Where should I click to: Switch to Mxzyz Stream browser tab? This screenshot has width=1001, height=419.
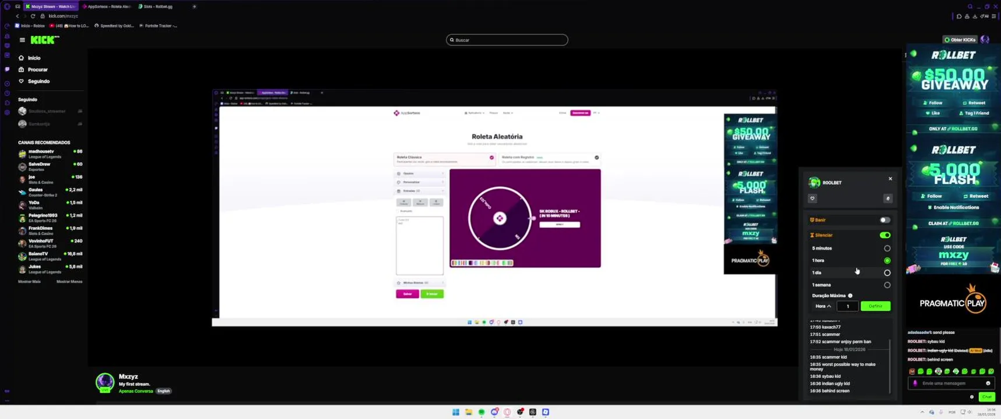[x=51, y=6]
